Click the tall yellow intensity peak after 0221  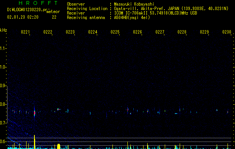click(x=34, y=142)
